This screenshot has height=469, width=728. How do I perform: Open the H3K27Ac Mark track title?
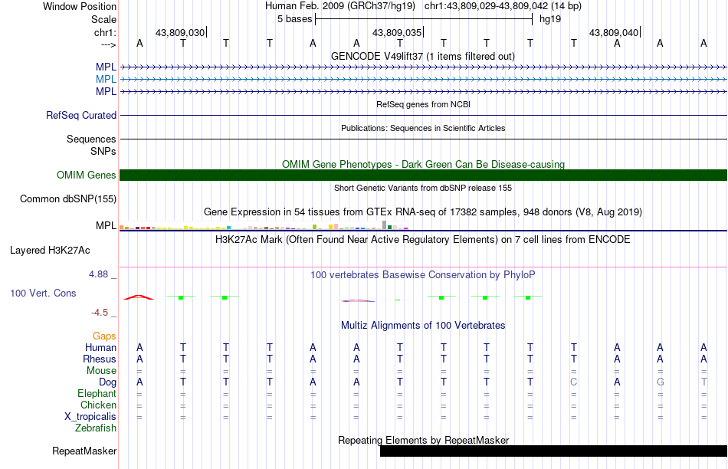pyautogui.click(x=423, y=240)
